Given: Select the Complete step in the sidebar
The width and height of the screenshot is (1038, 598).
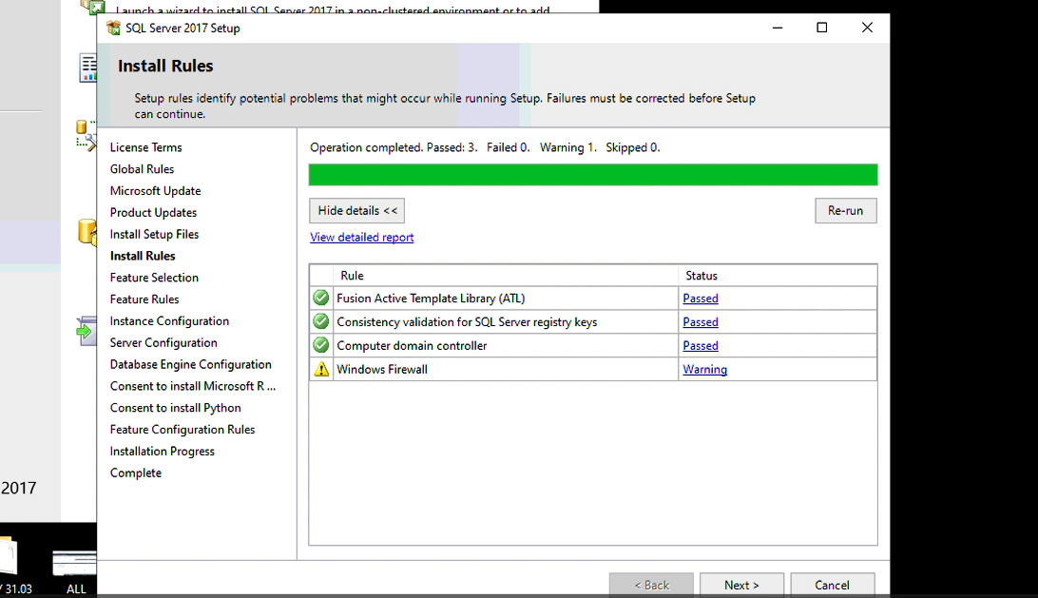Looking at the screenshot, I should [136, 473].
